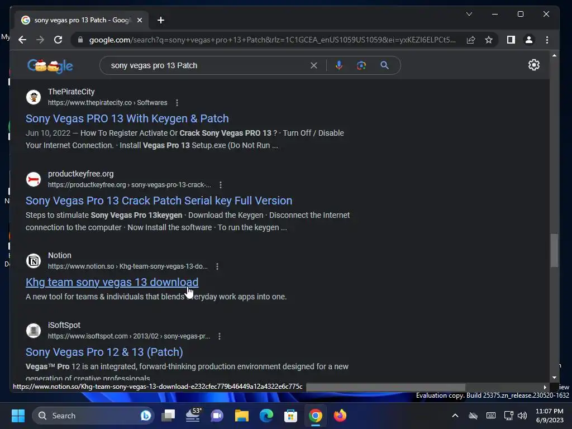
Task: Open a new browser tab
Action: 161,20
